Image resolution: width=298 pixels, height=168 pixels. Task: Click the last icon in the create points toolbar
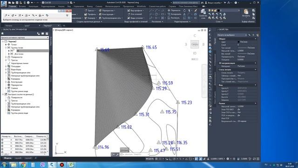click(x=47, y=15)
